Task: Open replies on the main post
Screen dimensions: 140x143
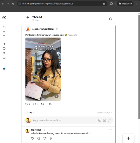Action: click(x=35, y=104)
